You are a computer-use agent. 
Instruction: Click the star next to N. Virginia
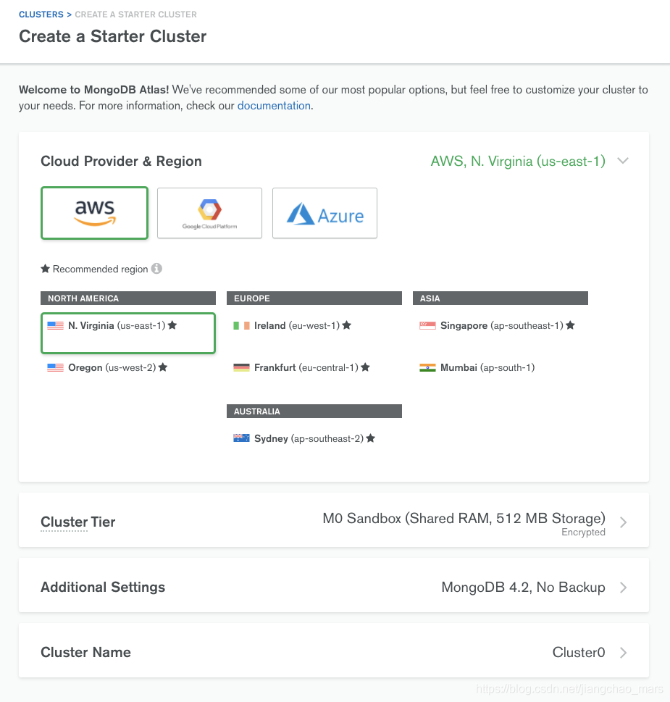172,325
